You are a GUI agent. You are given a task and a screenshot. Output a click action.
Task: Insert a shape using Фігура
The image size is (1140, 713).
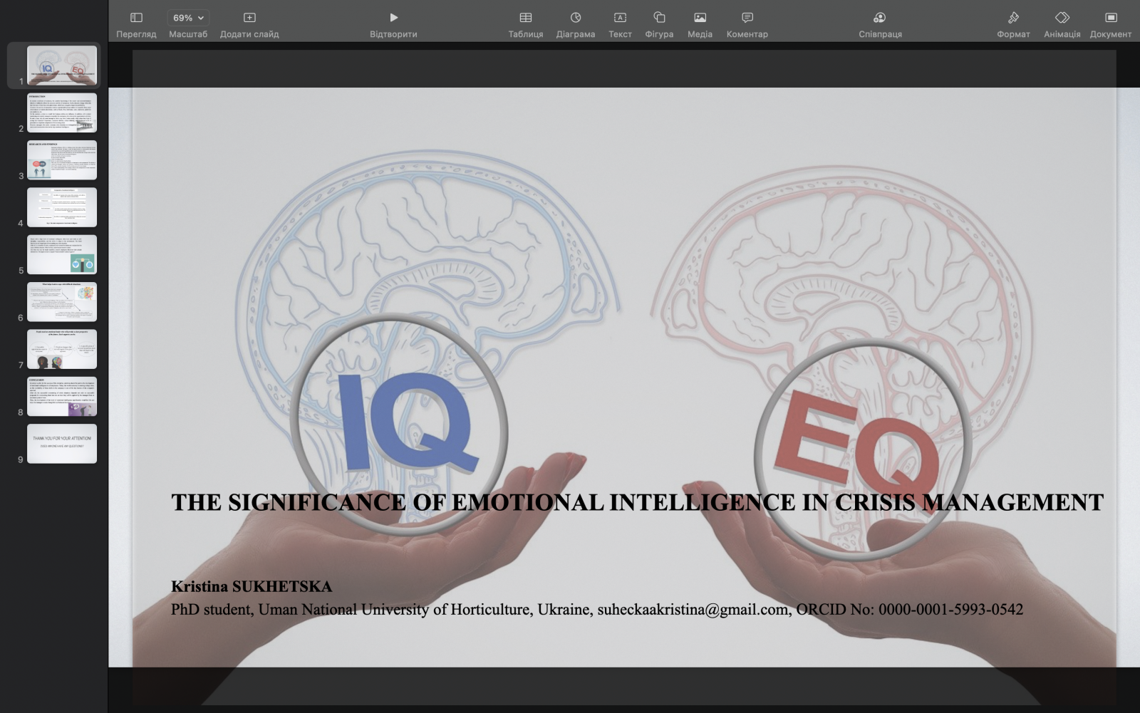pos(659,24)
